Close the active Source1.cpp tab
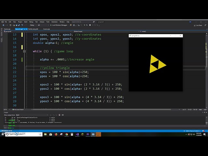Viewport: 208px width, 156px height. (27, 29)
